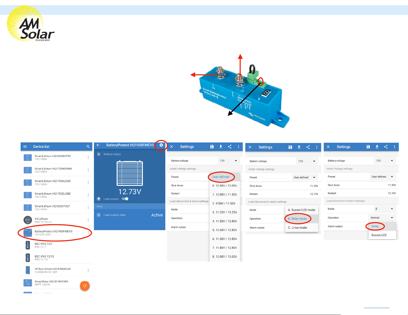Click download icon on Settings screen with Mode list
This screenshot has height=315, width=408.
(299, 147)
